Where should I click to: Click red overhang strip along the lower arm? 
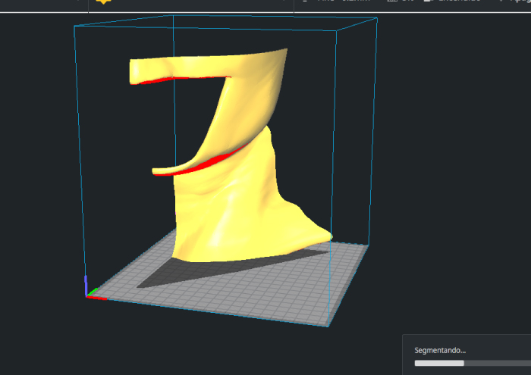(x=222, y=158)
